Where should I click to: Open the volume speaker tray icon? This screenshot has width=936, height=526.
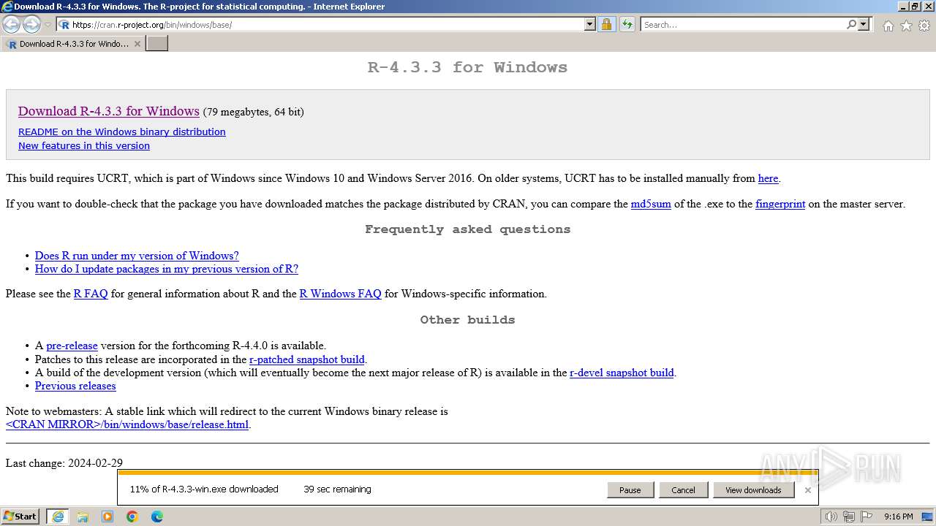click(x=831, y=517)
